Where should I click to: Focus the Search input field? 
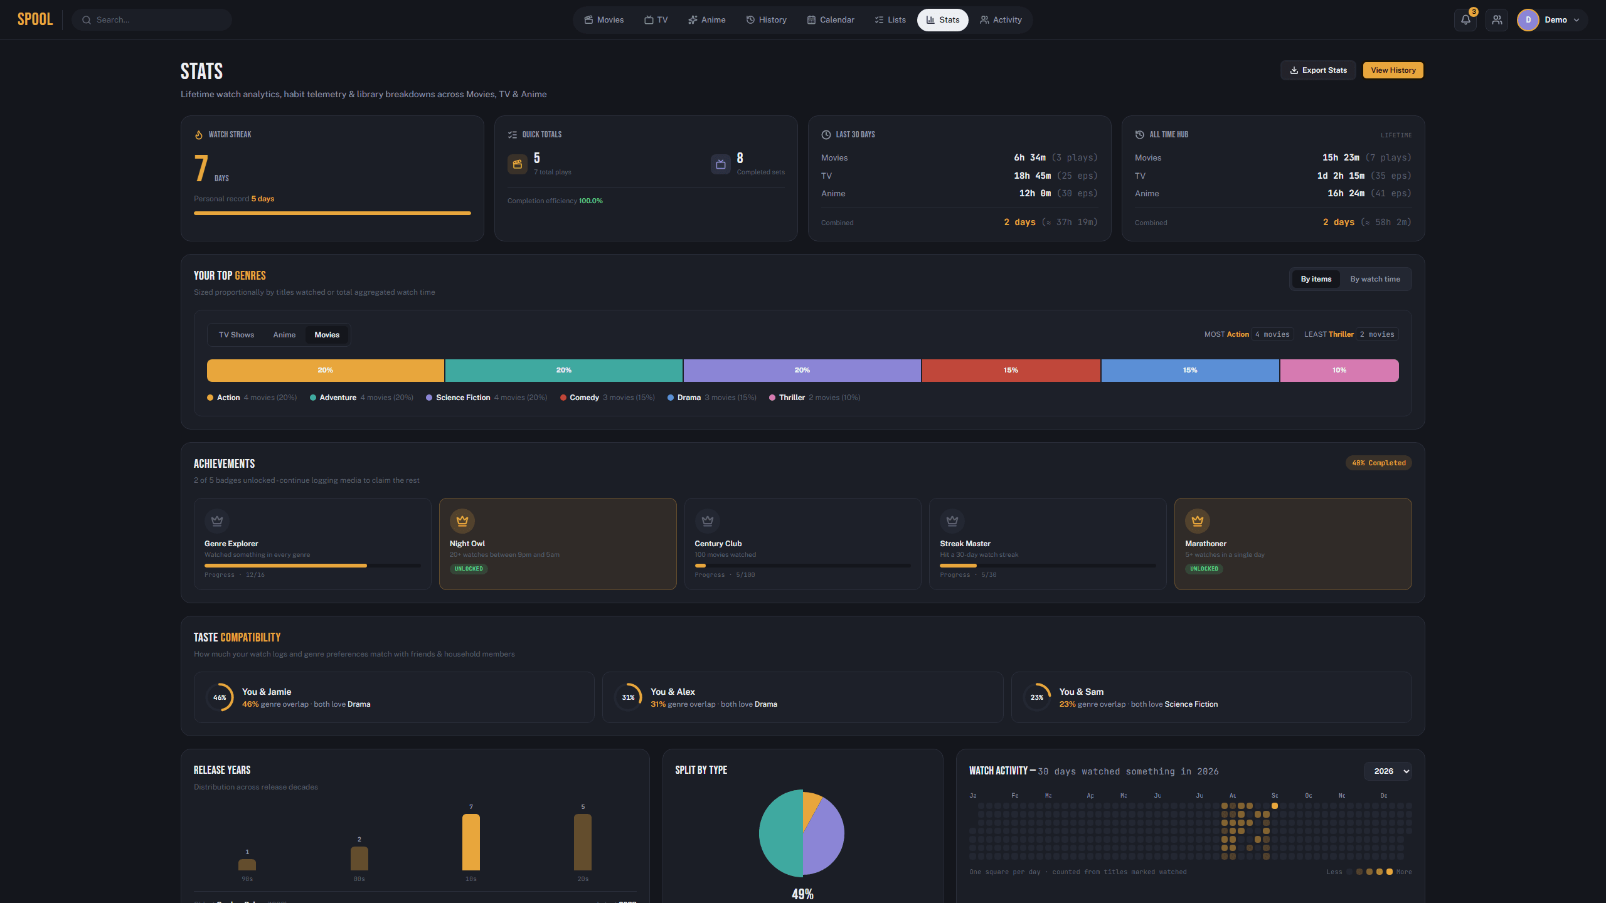[x=152, y=20]
